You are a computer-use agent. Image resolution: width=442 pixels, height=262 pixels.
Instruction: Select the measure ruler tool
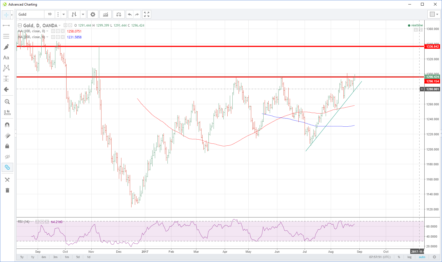[7, 112]
